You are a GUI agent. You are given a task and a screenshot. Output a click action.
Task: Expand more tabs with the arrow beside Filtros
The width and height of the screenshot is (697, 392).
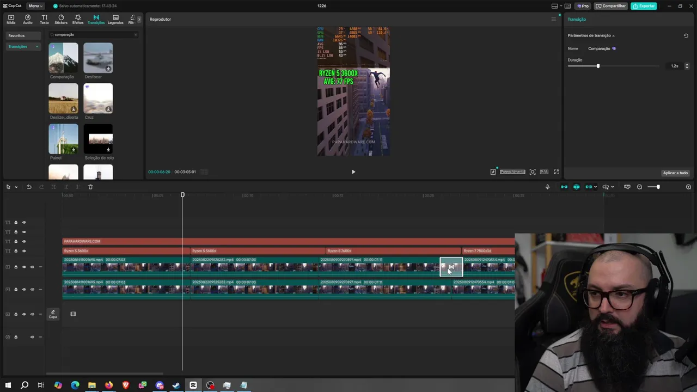coord(139,19)
